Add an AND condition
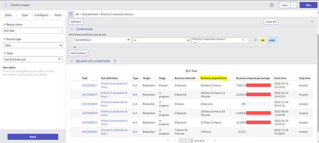Image resolution: width=319 pixels, height=143 pixels. point(272,40)
